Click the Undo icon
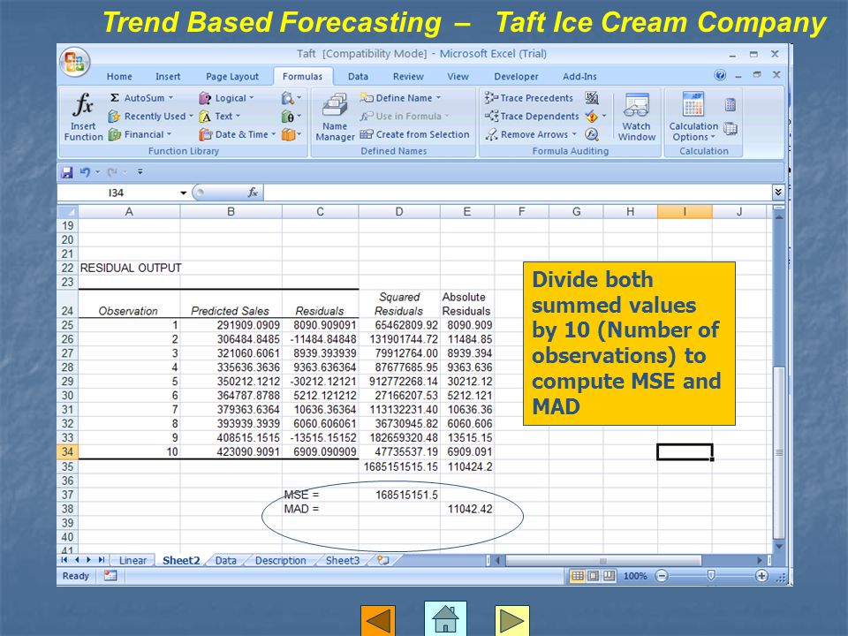Viewport: 848px width, 636px height. pos(85,172)
